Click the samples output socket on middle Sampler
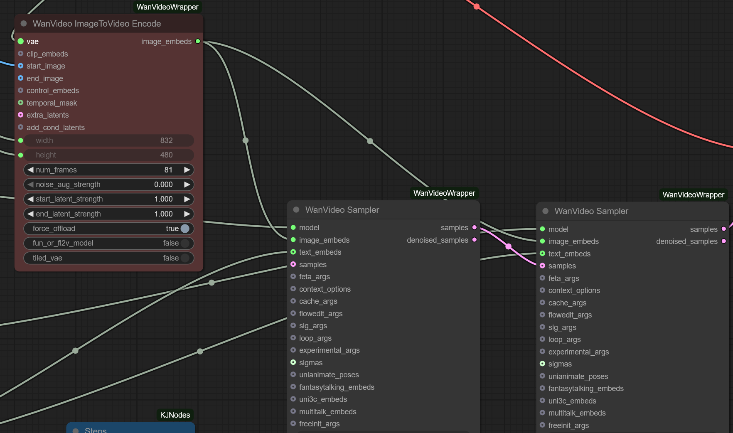The image size is (733, 433). pos(475,227)
